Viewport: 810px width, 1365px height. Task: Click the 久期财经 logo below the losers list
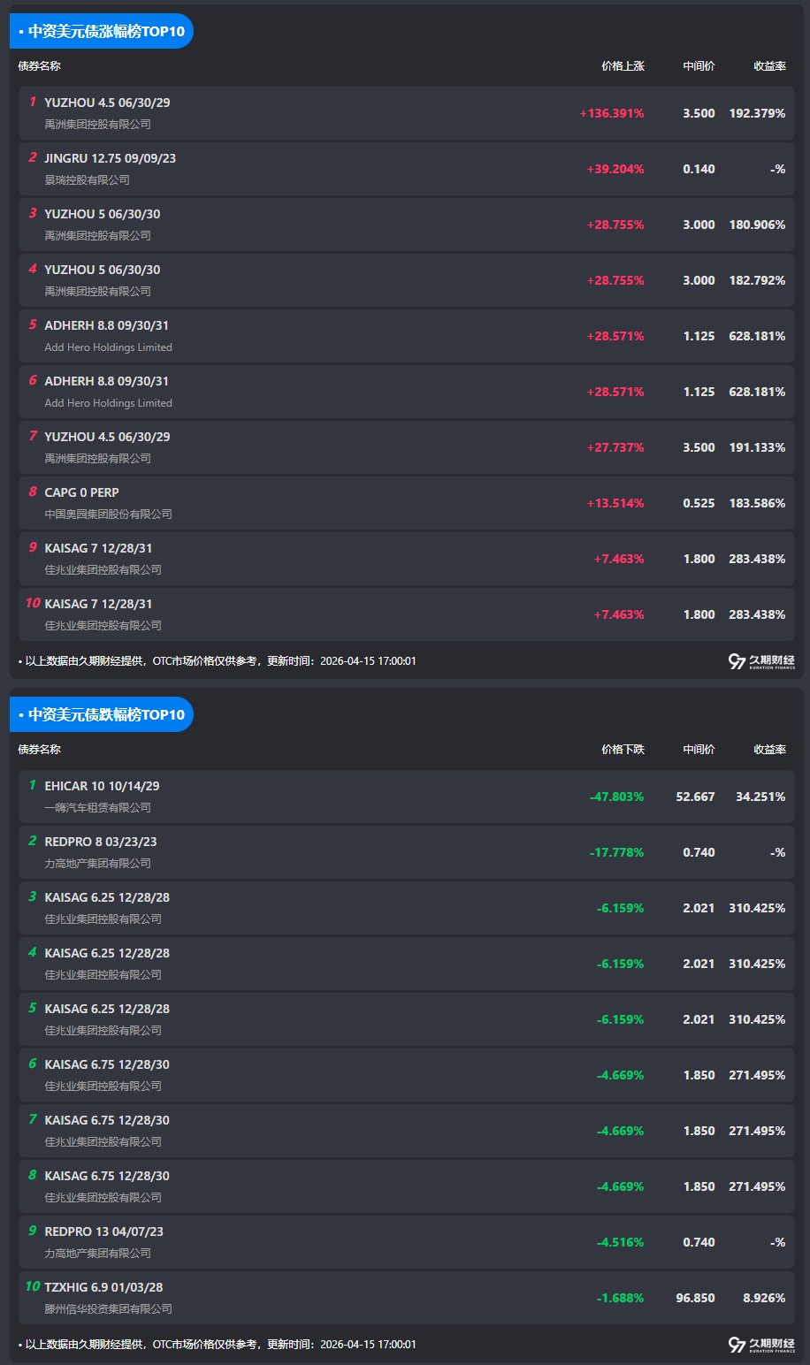click(760, 1345)
